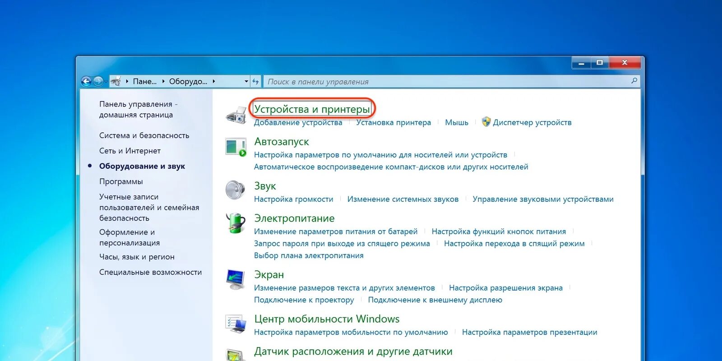
Task: Click Управление звуковыми устройствами link
Action: [543, 199]
